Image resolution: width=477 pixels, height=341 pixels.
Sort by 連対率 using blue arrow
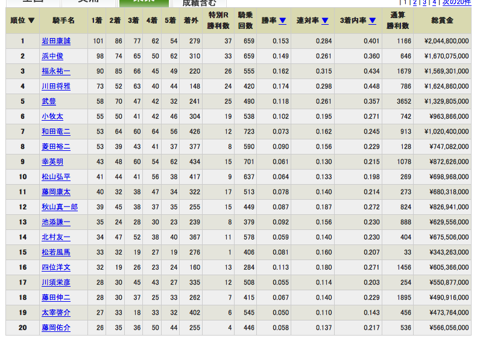(x=325, y=21)
